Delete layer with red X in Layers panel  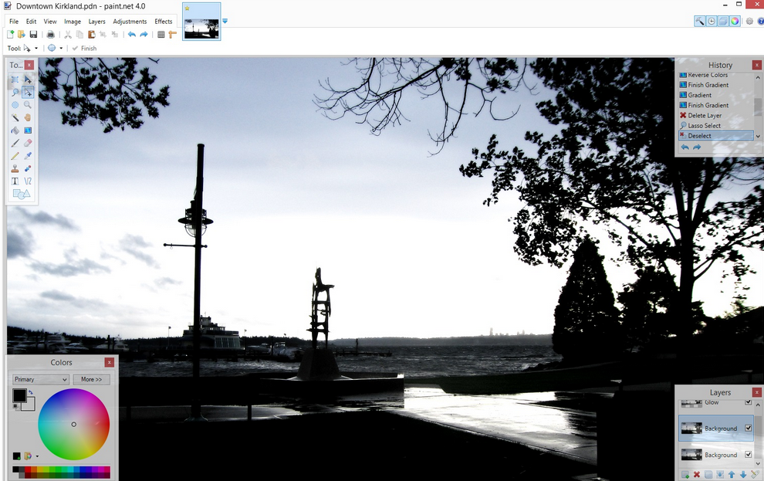coord(697,475)
